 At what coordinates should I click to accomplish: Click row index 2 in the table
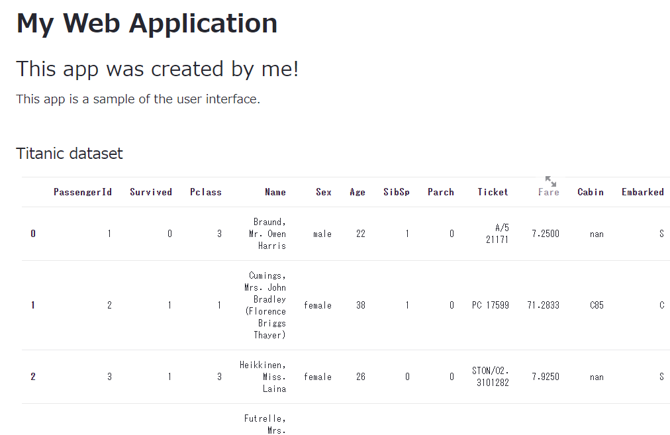click(x=33, y=377)
